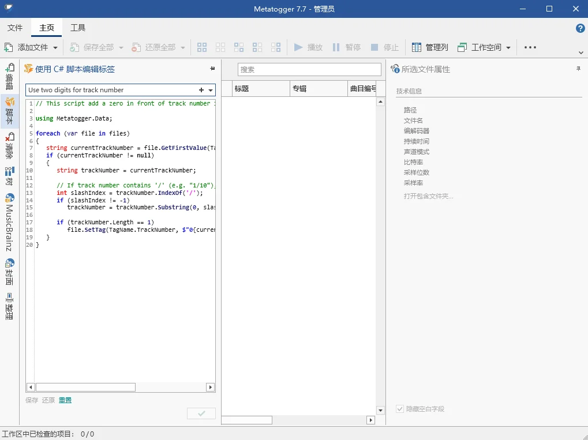The width and height of the screenshot is (588, 440).
Task: Toggle 隐藏空白字段 checkbox
Action: [400, 409]
